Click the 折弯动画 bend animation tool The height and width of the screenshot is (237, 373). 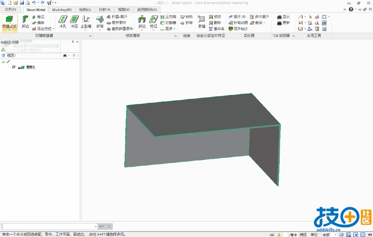pos(238,23)
